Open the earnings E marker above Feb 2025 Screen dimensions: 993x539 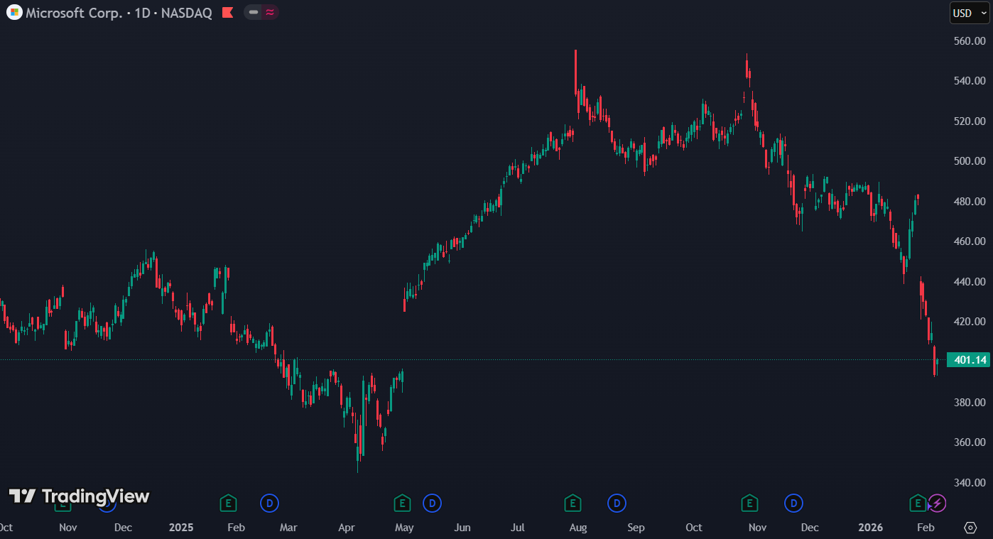coord(228,503)
